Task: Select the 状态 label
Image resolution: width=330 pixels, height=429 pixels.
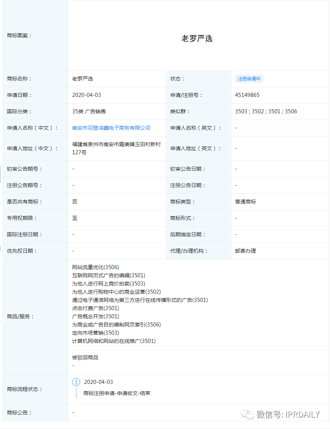Action: (177, 79)
